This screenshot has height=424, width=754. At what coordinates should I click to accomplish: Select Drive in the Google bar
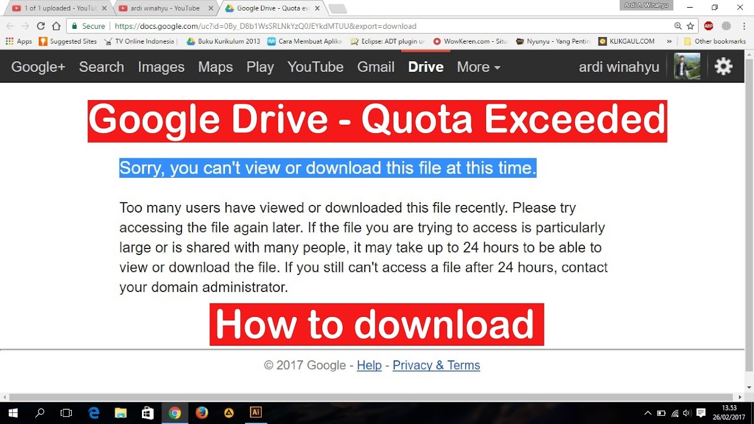tap(426, 67)
